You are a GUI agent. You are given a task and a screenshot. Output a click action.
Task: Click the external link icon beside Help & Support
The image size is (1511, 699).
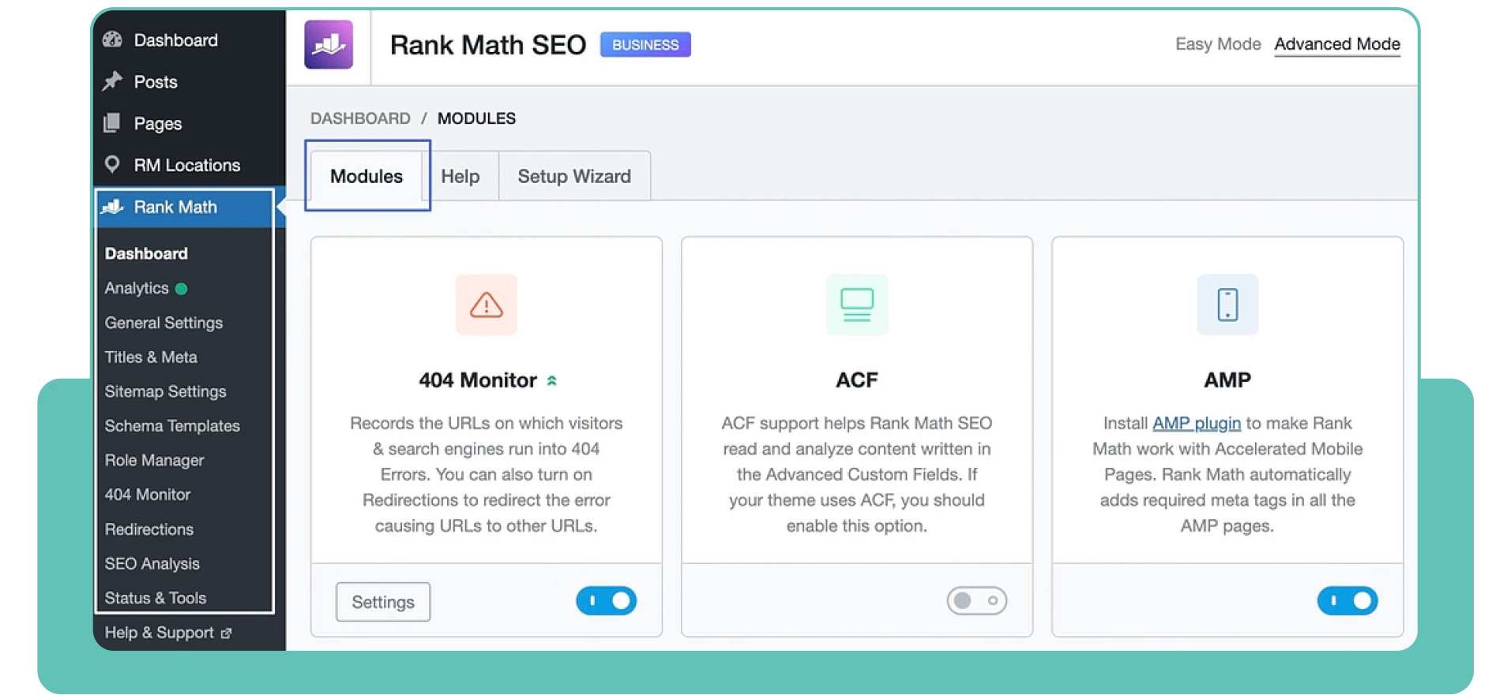point(226,634)
